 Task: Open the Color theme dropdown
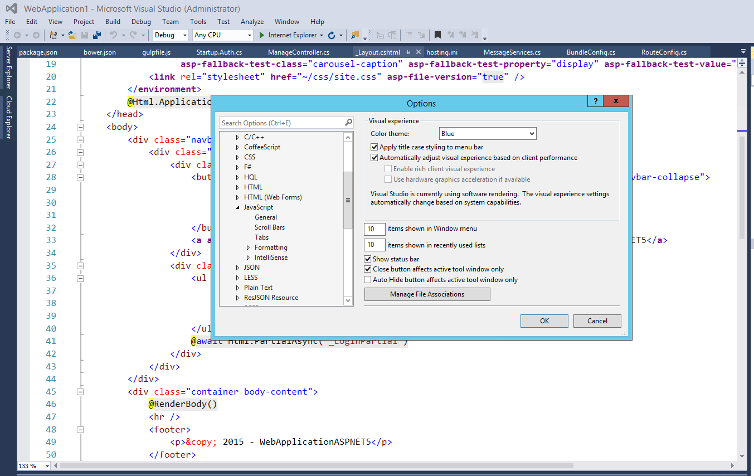488,134
